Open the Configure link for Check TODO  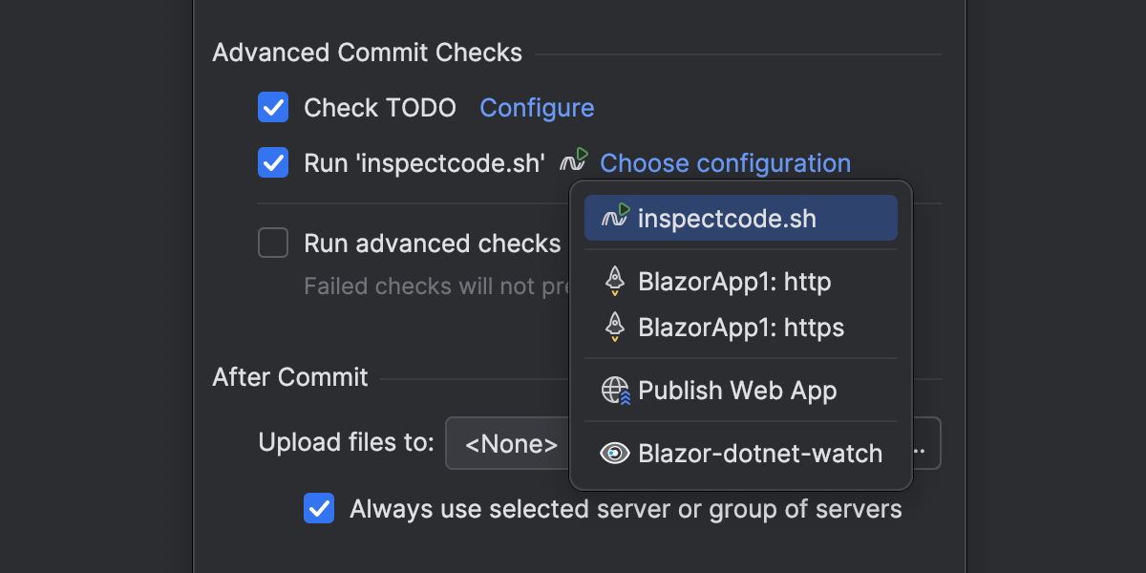(x=537, y=108)
